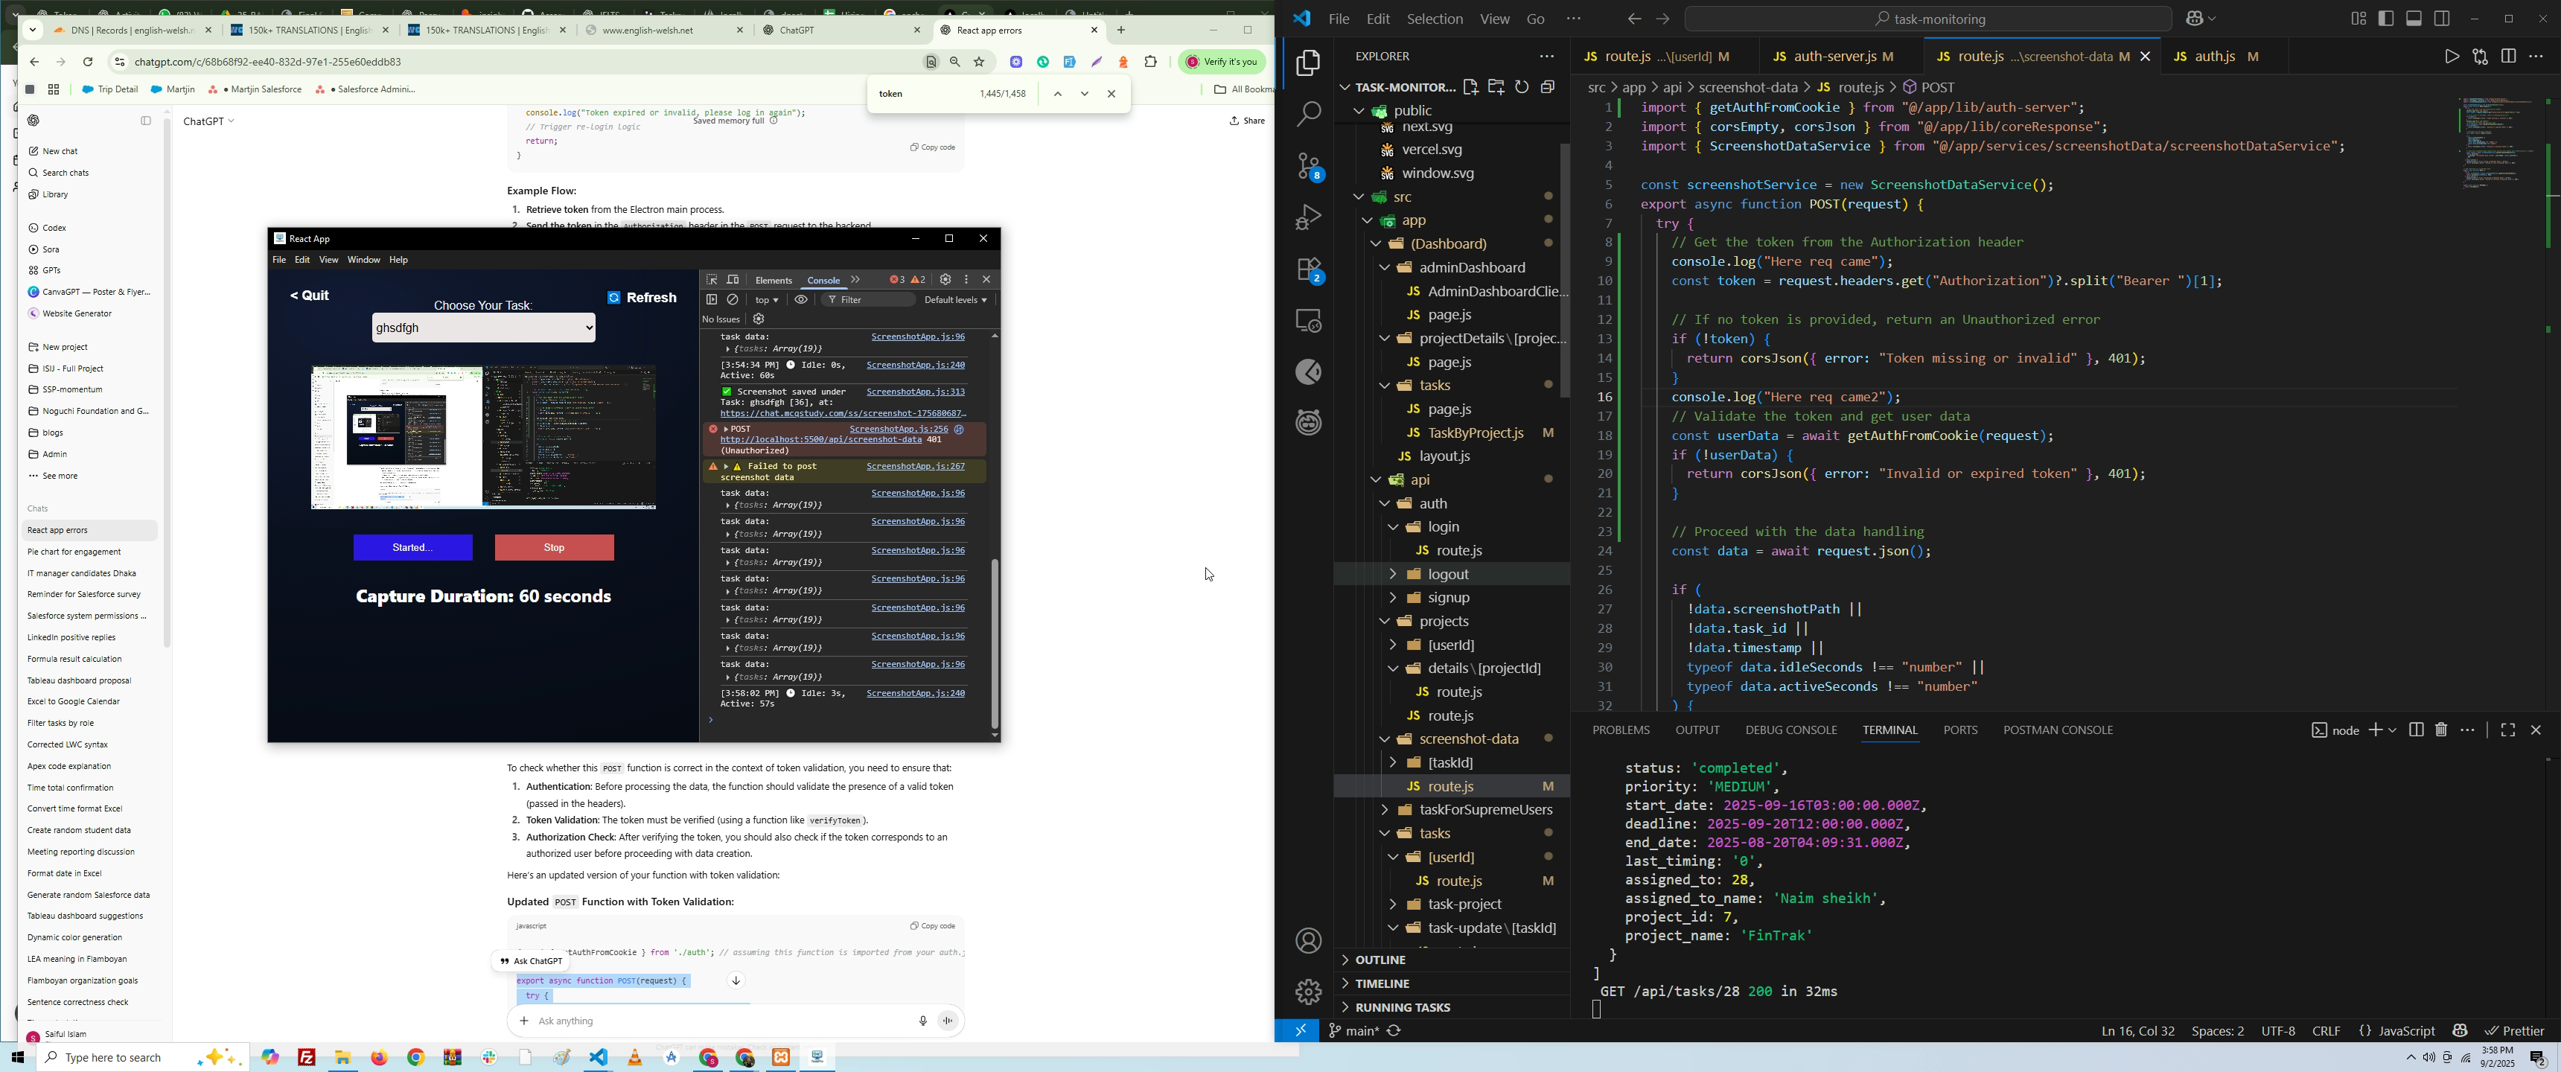Open the Search view in activity bar
This screenshot has height=1072, width=2561.
(1310, 115)
